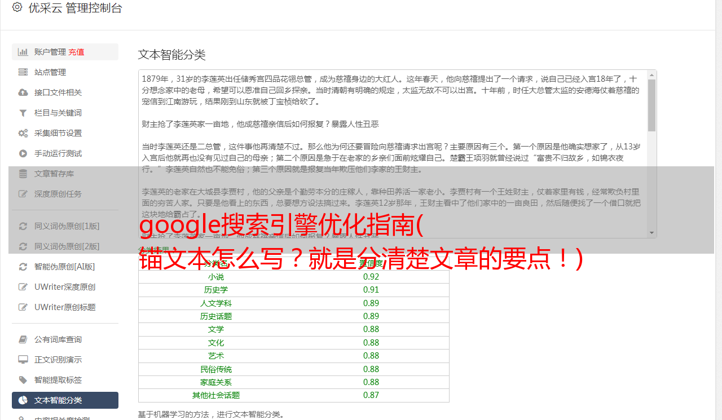Click the refresh icon beside 同义词伪原创[1版]

(23, 226)
